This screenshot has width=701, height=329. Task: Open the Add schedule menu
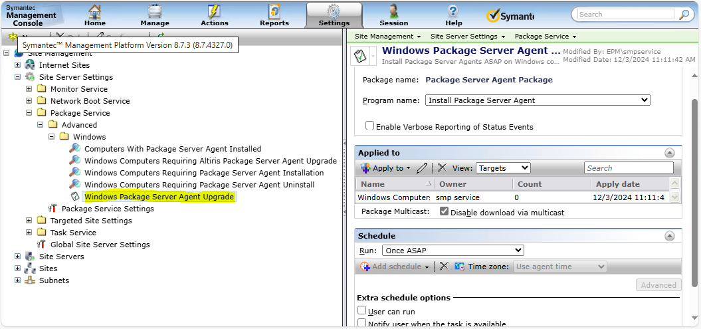click(395, 267)
